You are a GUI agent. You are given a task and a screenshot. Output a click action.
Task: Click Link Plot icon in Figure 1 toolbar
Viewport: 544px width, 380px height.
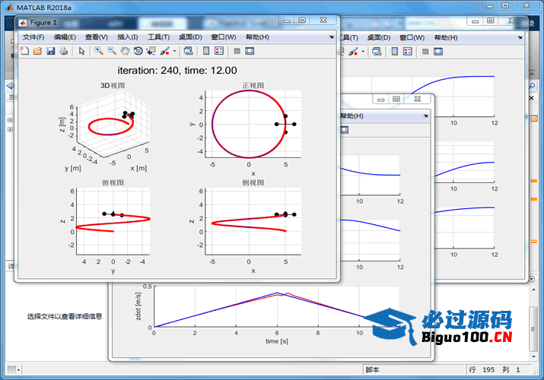click(188, 51)
